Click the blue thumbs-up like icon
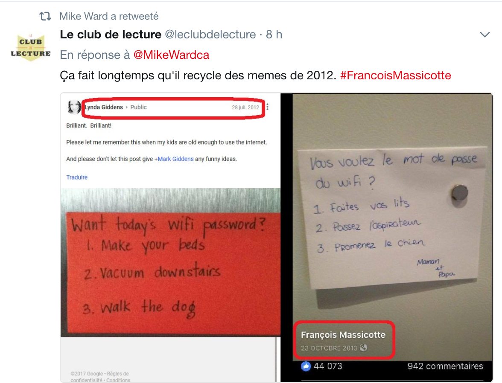This screenshot has width=502, height=383. tap(306, 366)
